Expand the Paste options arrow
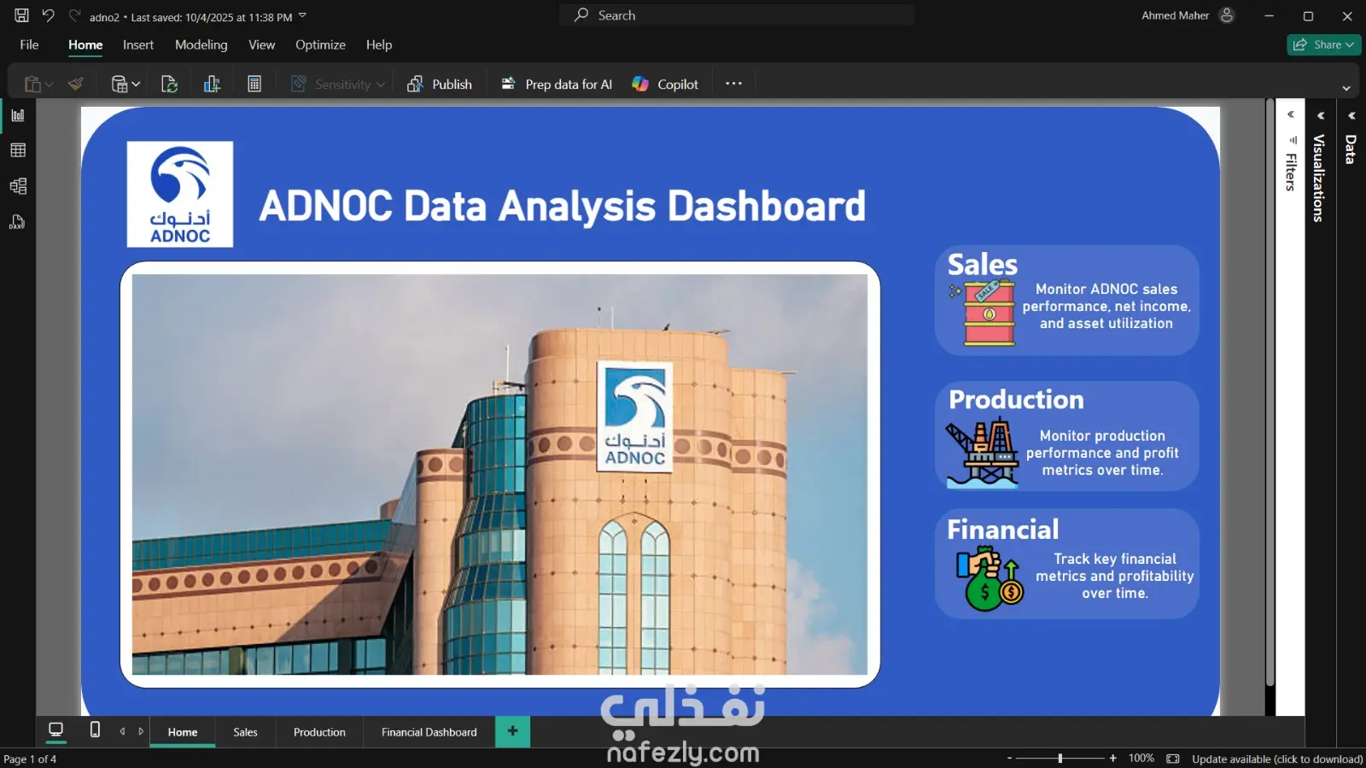Image resolution: width=1366 pixels, height=768 pixels. tap(50, 85)
